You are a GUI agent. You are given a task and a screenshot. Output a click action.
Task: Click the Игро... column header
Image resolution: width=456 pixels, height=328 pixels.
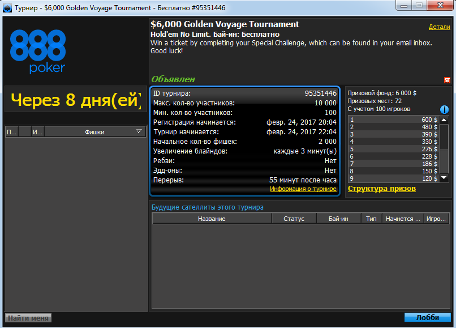(x=436, y=219)
